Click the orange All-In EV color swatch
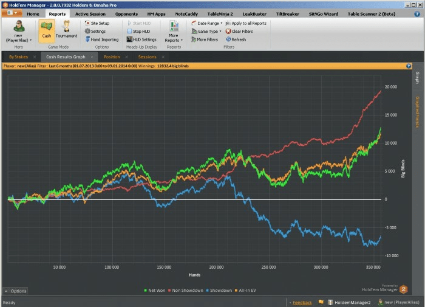The height and width of the screenshot is (307, 425). click(x=236, y=291)
